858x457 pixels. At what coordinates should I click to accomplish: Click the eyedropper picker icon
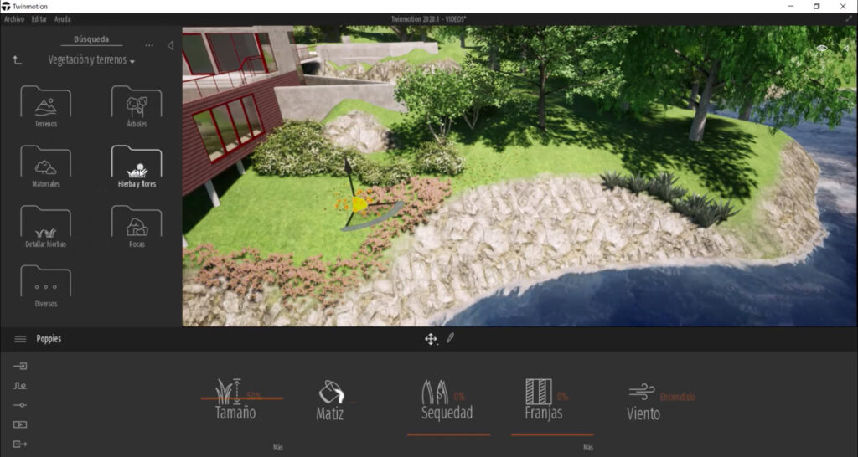[x=450, y=338]
